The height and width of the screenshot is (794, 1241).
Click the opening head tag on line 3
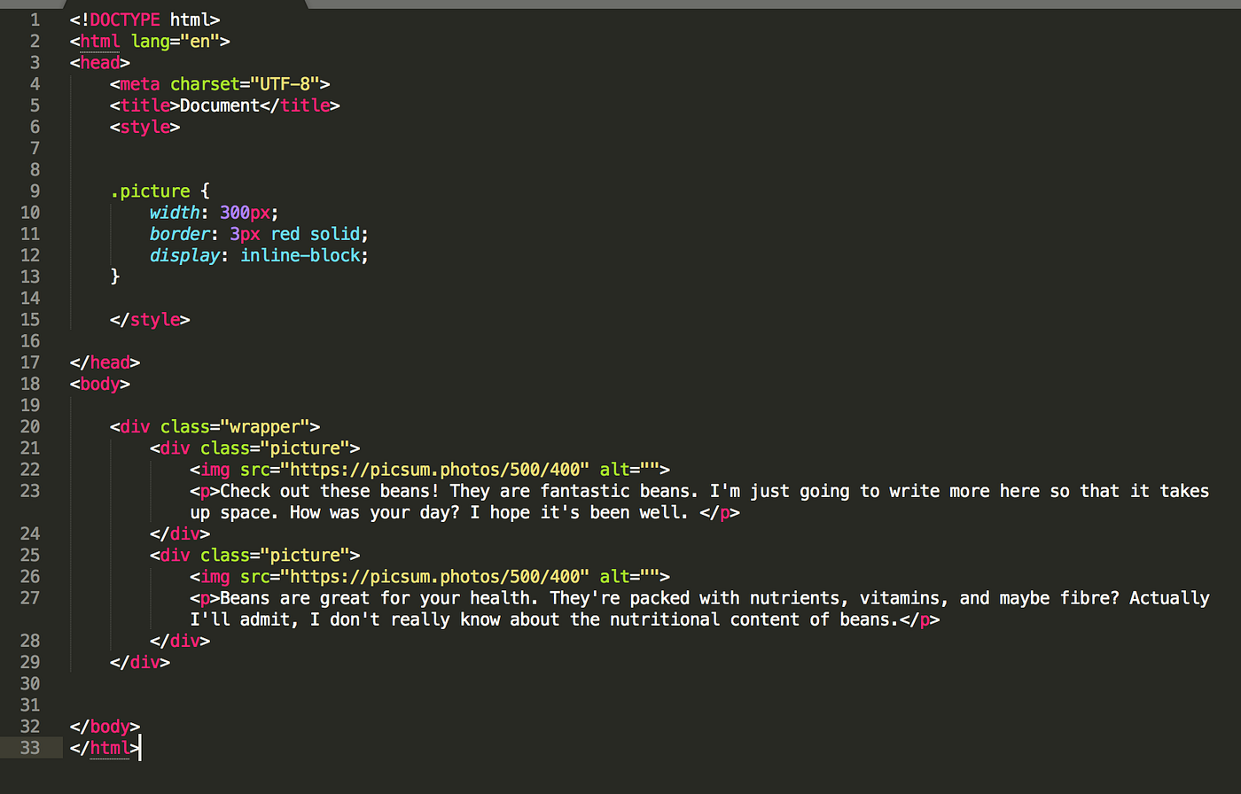click(x=100, y=62)
